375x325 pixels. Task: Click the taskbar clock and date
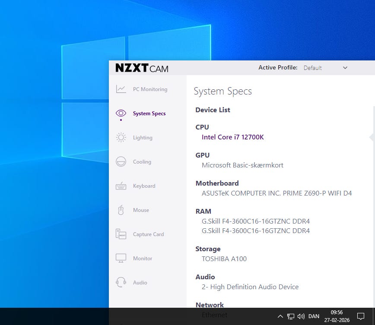coord(336,316)
